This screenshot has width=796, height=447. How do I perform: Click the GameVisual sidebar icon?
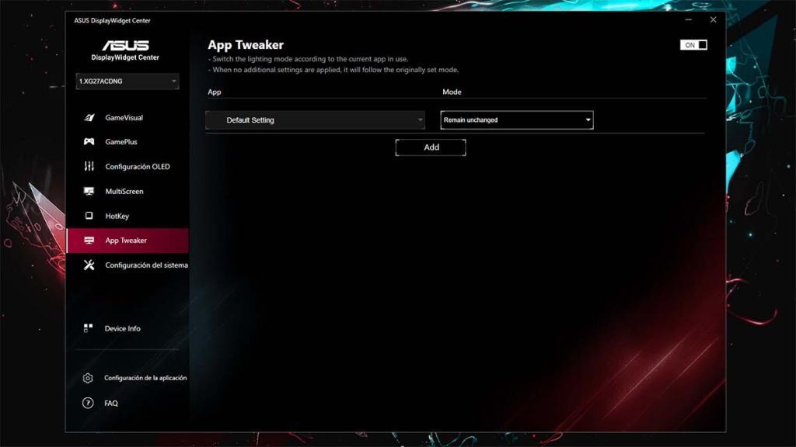tap(89, 118)
